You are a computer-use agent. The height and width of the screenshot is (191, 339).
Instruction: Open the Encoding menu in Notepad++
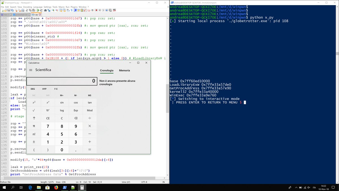[x=27, y=7]
